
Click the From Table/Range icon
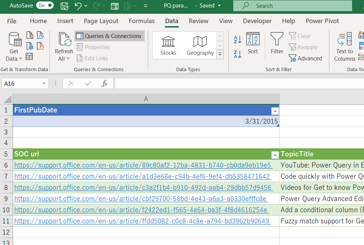(29, 56)
